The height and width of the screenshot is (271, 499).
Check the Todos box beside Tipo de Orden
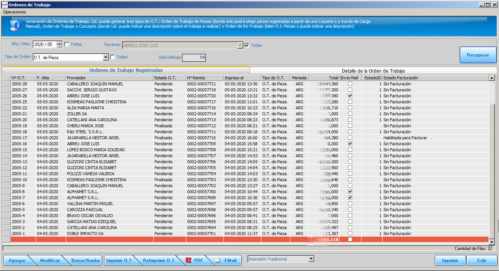click(x=112, y=57)
